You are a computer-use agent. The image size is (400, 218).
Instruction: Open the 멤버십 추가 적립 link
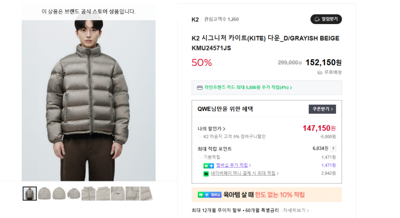coord(233,165)
